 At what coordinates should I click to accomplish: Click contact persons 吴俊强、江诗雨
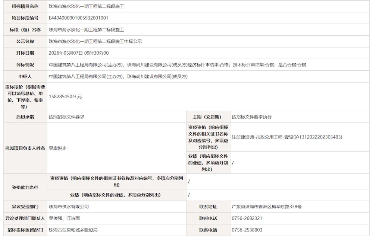(x=64, y=218)
